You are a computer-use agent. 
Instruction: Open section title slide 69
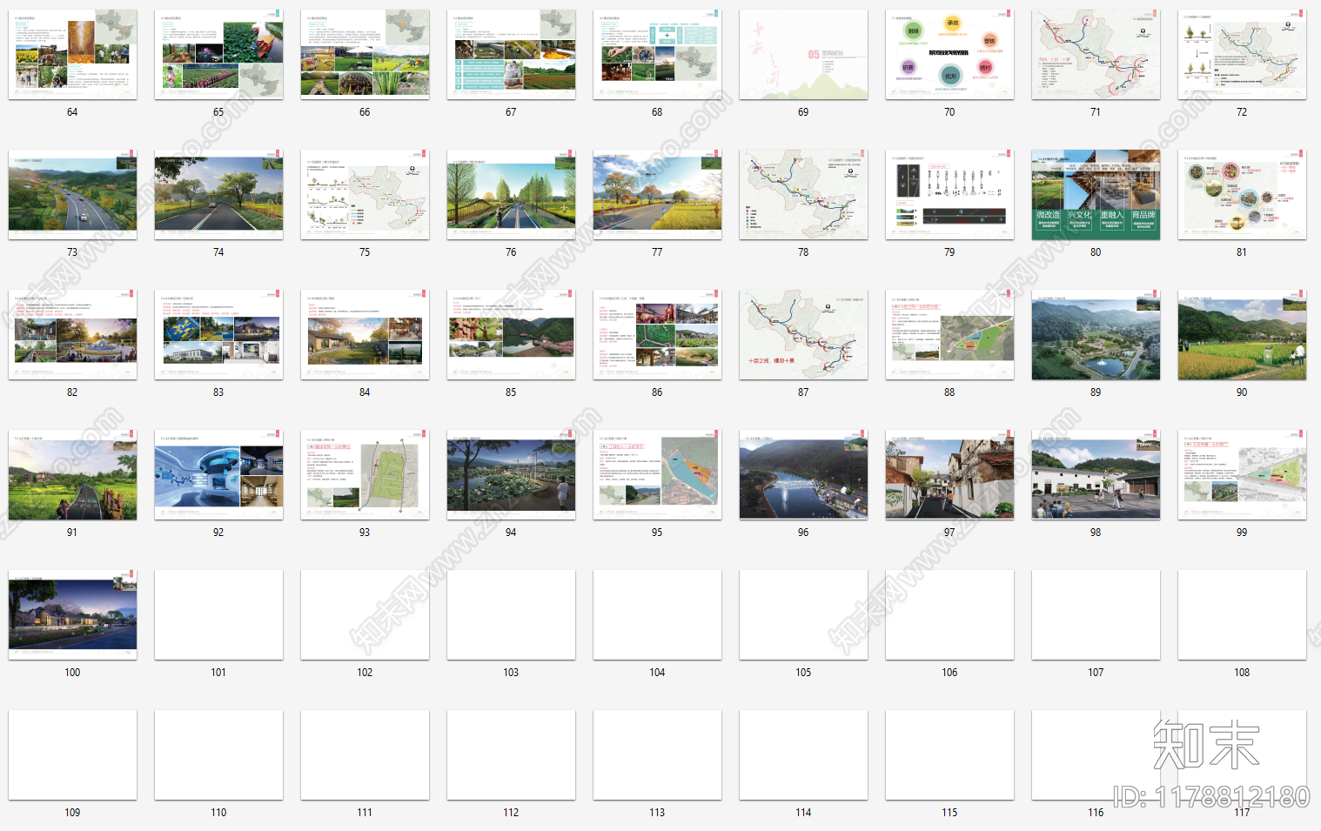[x=803, y=54]
